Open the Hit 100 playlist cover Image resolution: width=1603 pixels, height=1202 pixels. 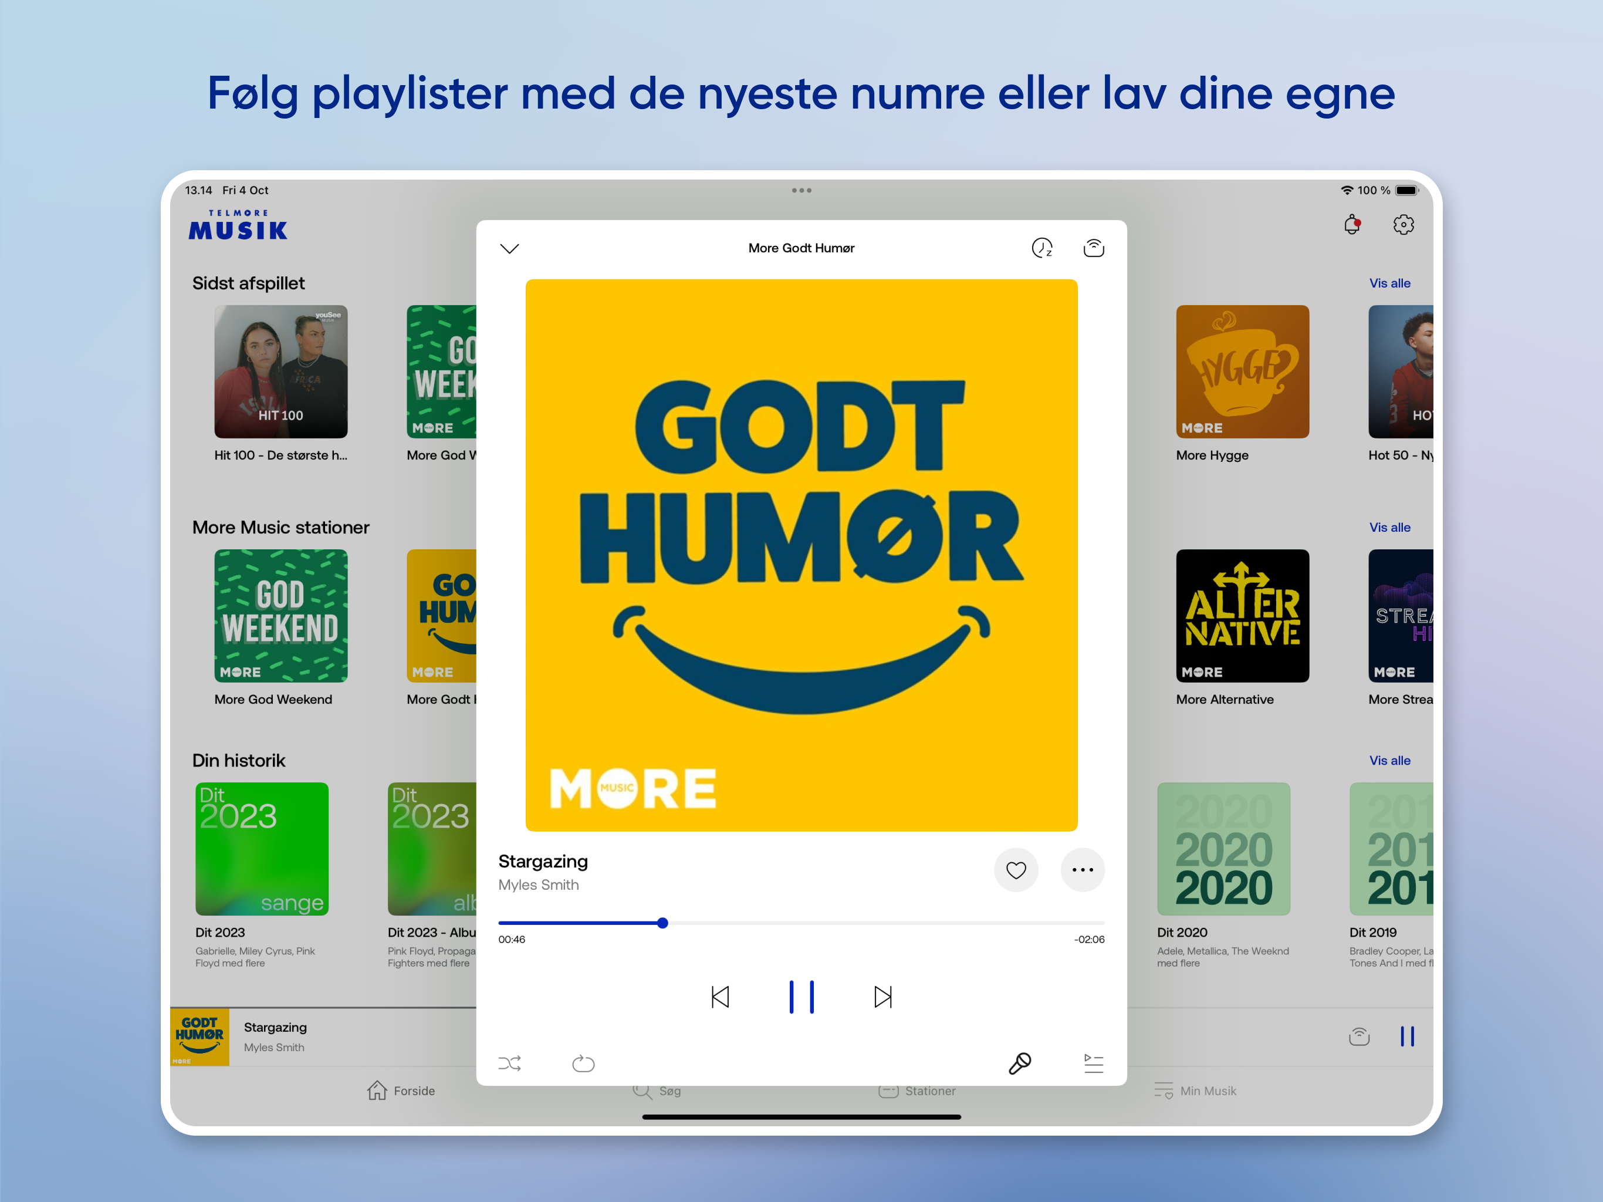click(280, 371)
